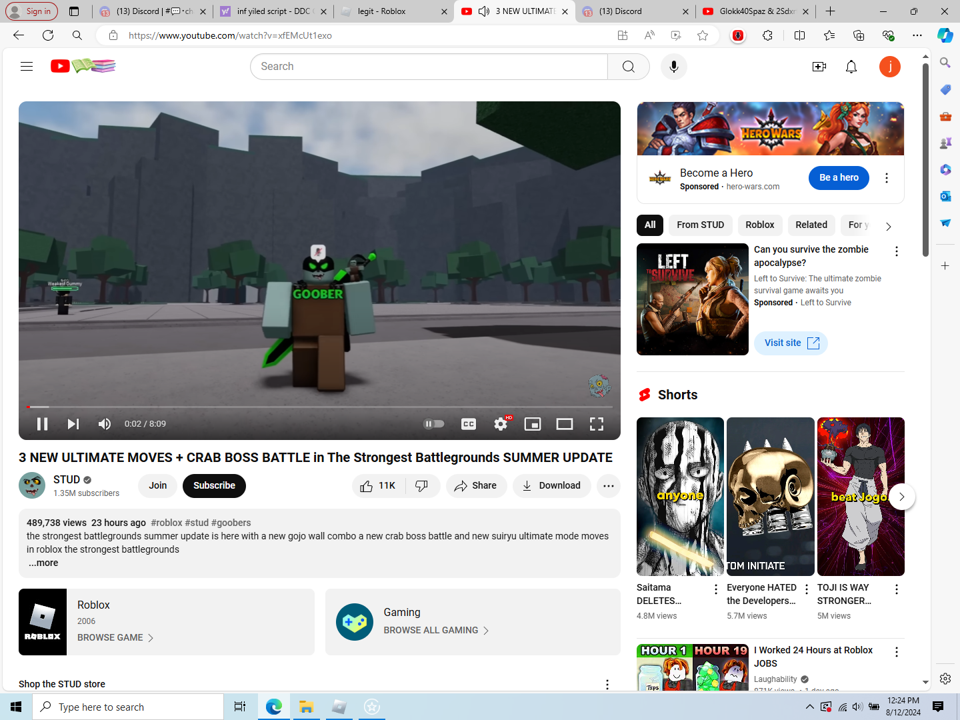960x720 pixels.
Task: Open Shop the STUD store options
Action: coord(607,685)
